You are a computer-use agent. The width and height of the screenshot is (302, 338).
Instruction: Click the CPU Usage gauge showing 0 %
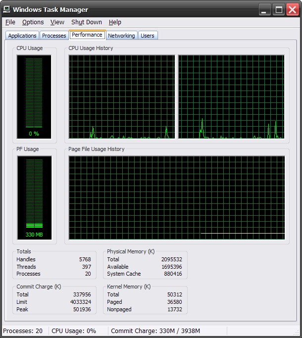[34, 97]
